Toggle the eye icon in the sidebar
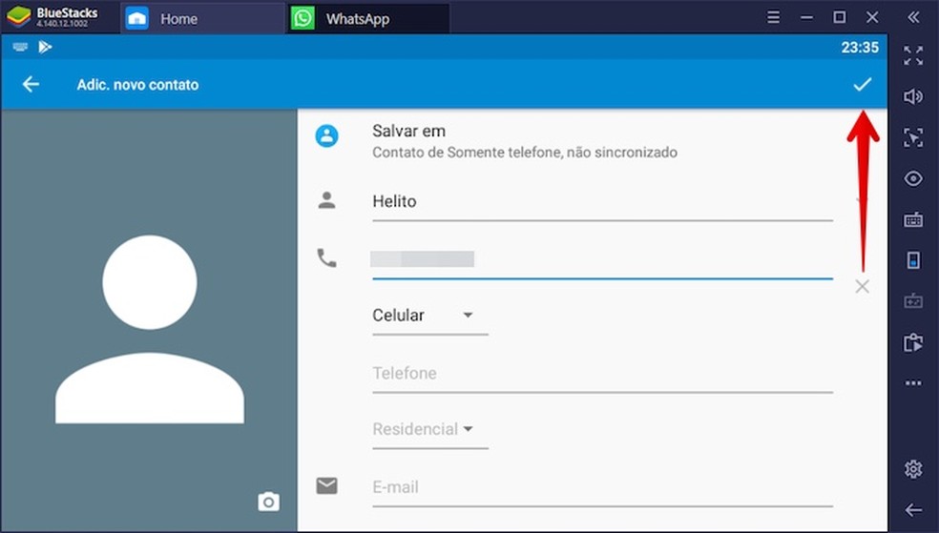This screenshot has height=533, width=939. 913,178
